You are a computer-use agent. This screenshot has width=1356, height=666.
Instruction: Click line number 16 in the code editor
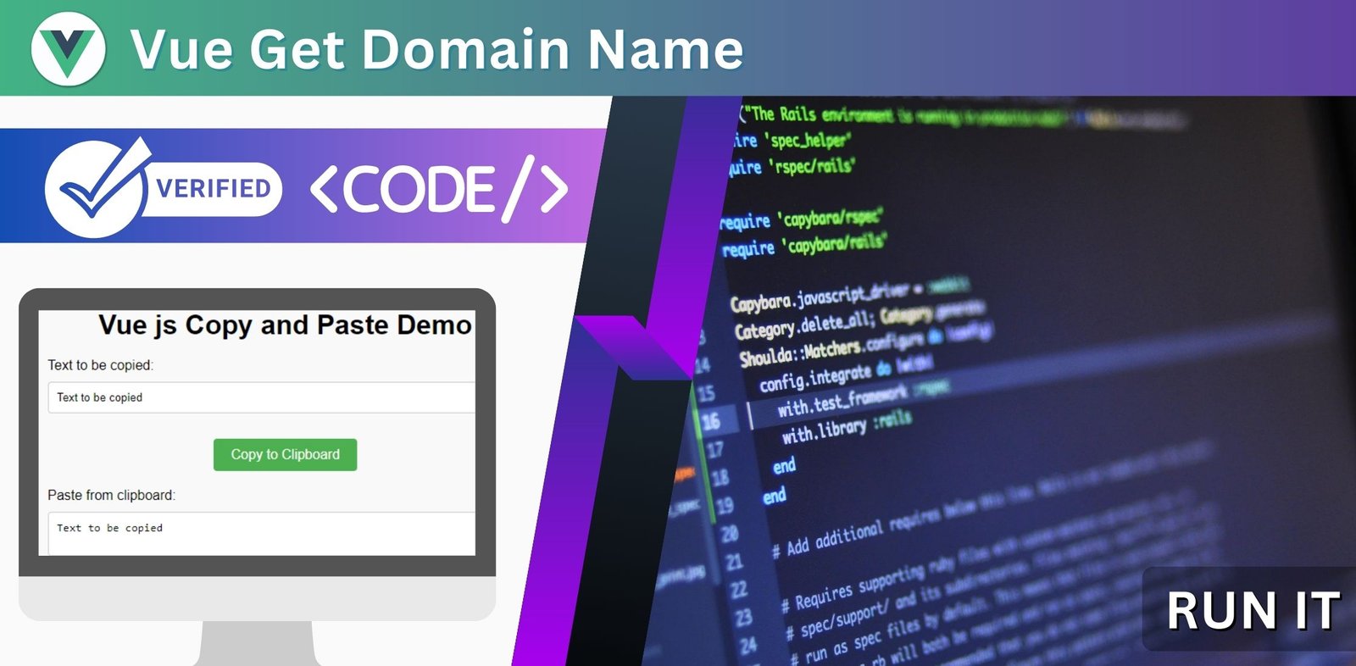(710, 421)
